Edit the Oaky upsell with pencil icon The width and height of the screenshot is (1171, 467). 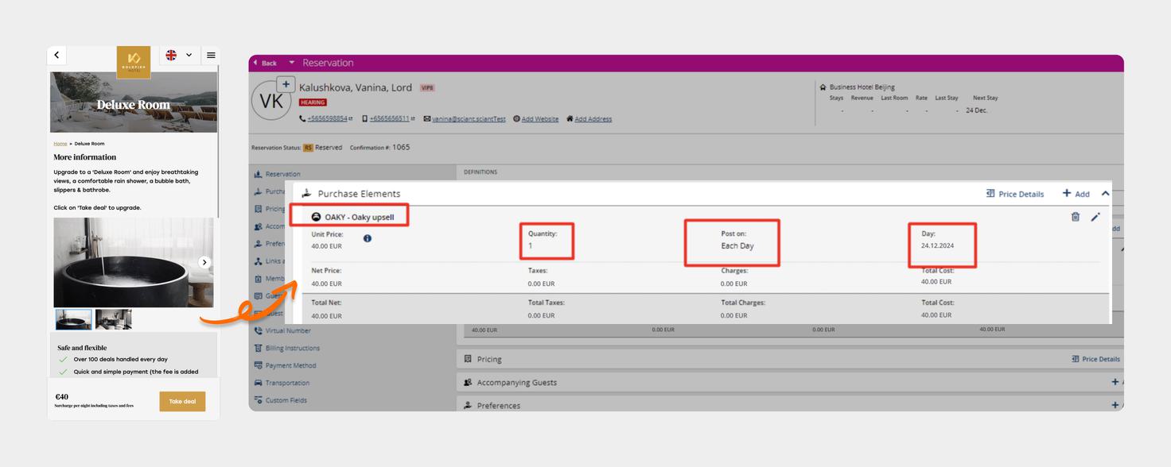click(1095, 217)
